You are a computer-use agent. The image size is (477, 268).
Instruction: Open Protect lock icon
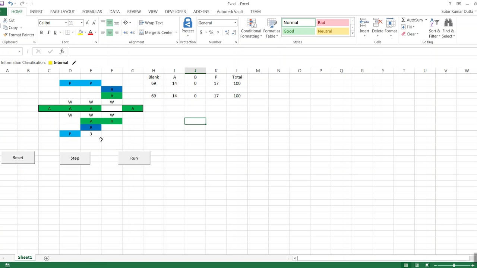(x=188, y=23)
